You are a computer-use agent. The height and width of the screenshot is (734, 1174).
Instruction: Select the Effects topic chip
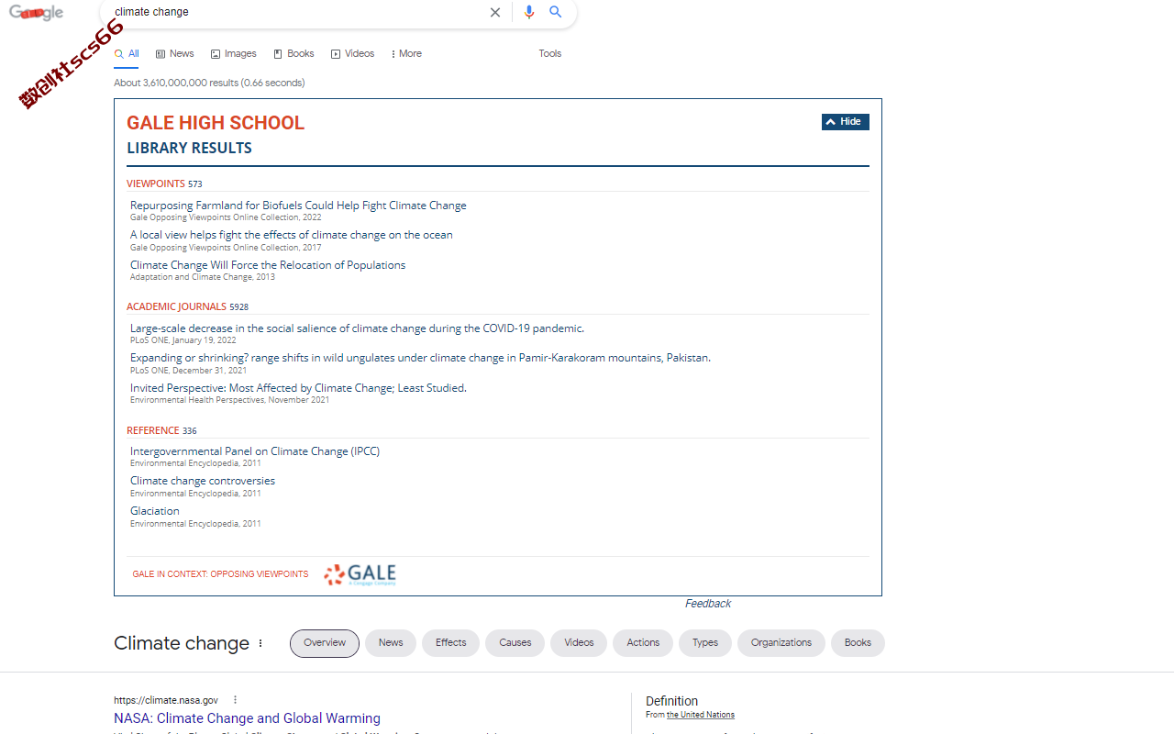tap(450, 643)
